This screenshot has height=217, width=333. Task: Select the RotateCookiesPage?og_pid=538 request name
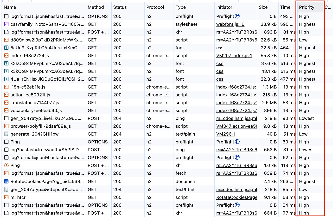[47, 181]
